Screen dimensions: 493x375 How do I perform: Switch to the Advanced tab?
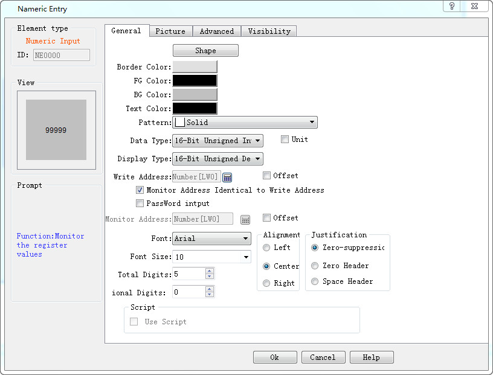click(x=216, y=31)
